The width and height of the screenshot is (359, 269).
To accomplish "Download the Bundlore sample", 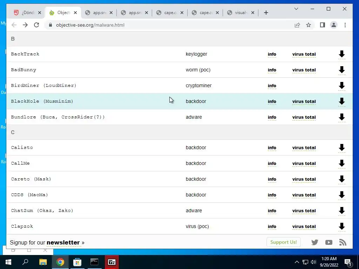I will click(341, 117).
